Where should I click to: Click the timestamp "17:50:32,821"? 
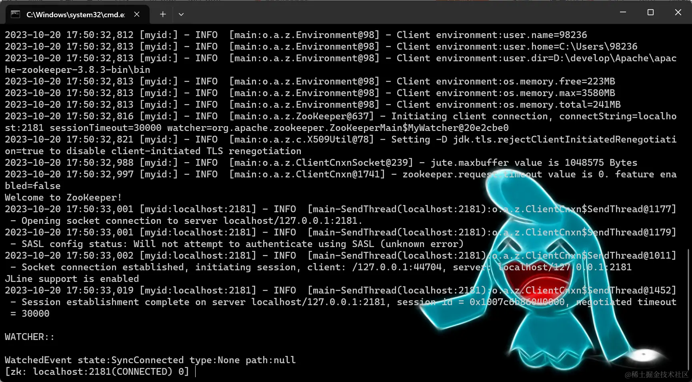point(100,139)
